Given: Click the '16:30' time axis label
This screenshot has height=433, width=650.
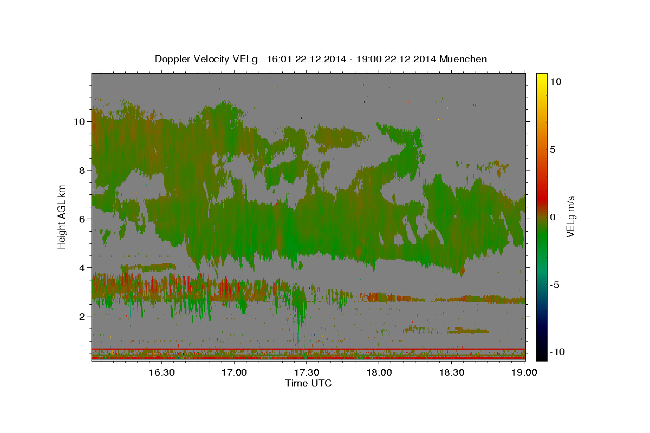Looking at the screenshot, I should [x=161, y=372].
